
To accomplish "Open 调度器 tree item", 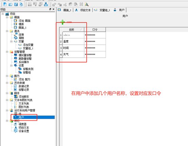I will [22, 124].
